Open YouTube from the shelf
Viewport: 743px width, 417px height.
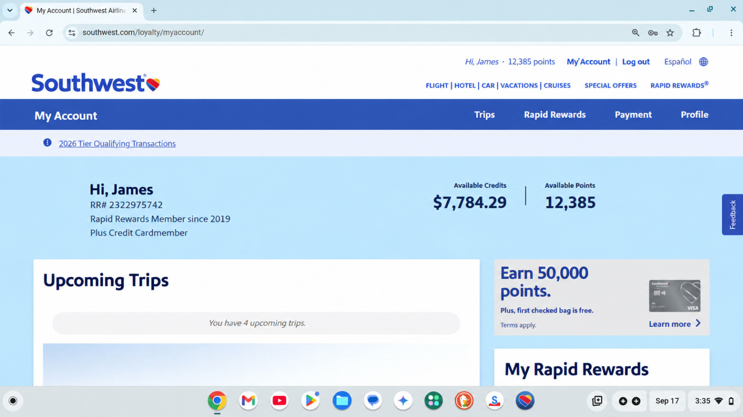pyautogui.click(x=280, y=401)
